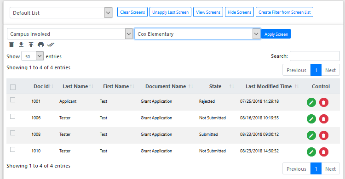Click Doc Id '1010' cell
This screenshot has width=345, height=179.
[x=36, y=151]
